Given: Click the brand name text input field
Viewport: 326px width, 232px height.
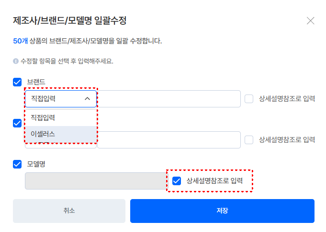Looking at the screenshot, I should tap(168, 99).
